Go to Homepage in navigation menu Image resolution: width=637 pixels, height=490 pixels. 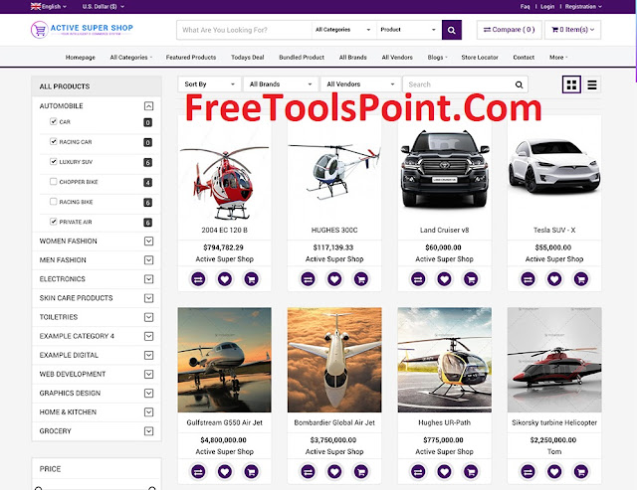[81, 58]
